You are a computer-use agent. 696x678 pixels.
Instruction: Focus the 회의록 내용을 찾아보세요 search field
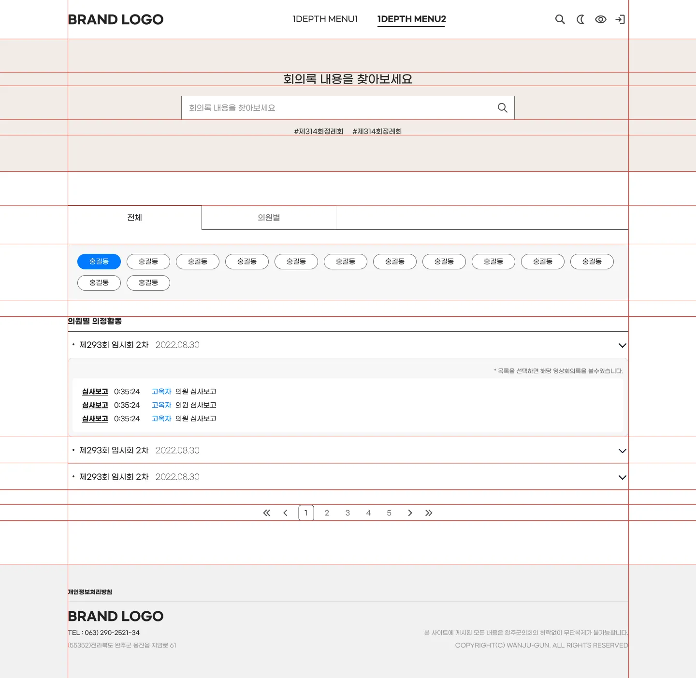point(348,108)
